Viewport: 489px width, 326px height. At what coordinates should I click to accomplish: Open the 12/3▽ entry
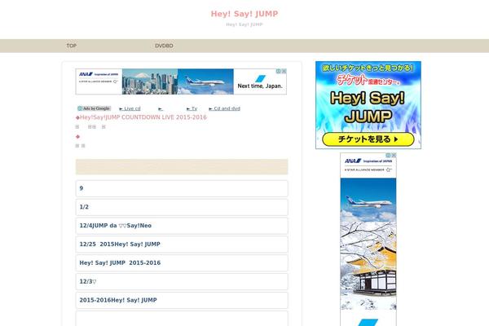click(x=182, y=282)
